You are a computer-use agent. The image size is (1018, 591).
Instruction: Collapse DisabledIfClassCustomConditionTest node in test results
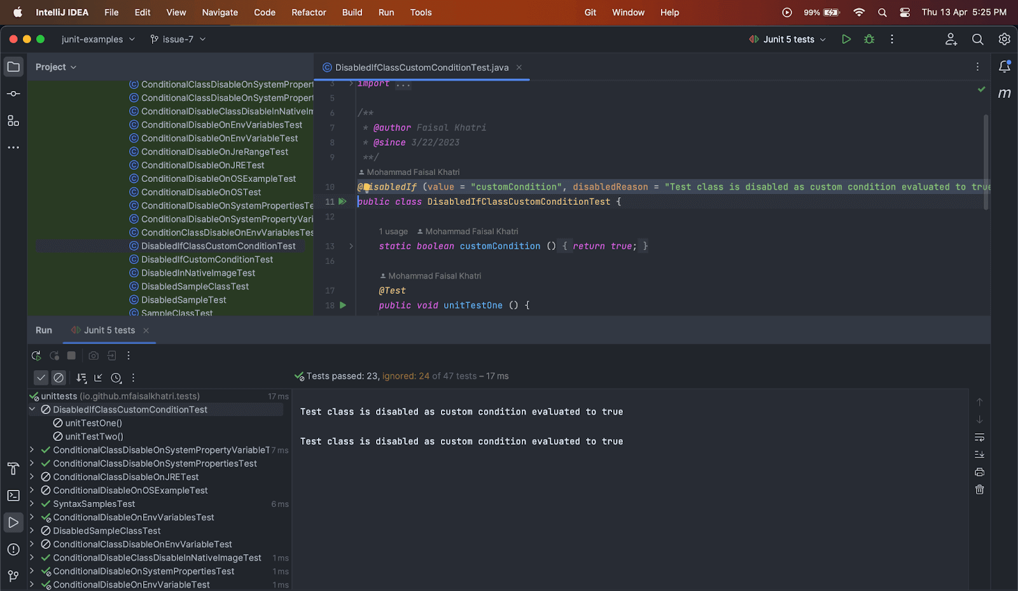pyautogui.click(x=32, y=410)
